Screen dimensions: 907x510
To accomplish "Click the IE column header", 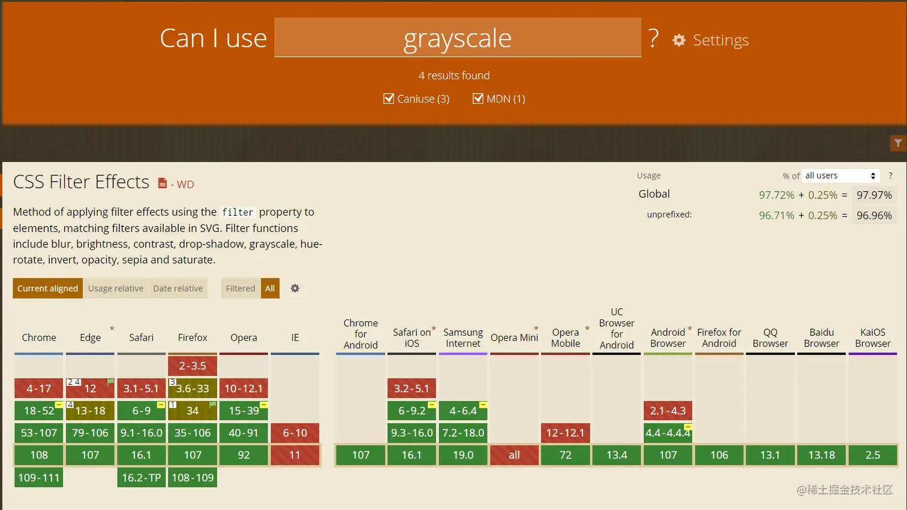I will pos(295,337).
